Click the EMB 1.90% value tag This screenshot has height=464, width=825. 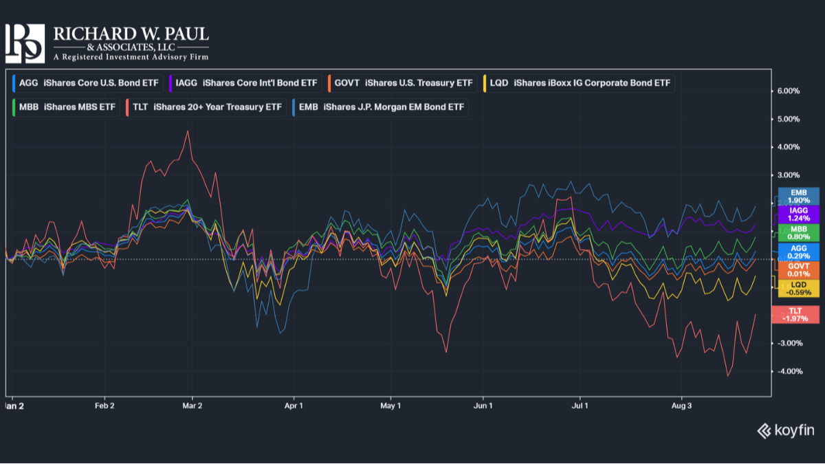799,197
